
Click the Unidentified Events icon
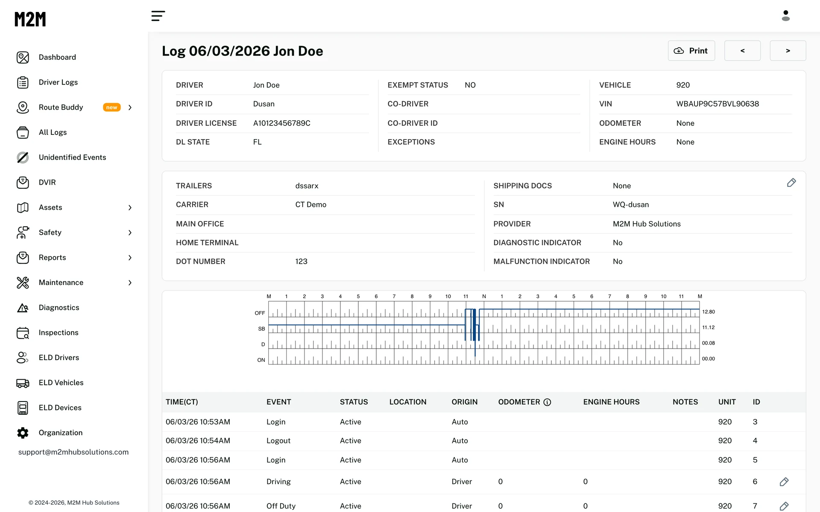pos(23,157)
